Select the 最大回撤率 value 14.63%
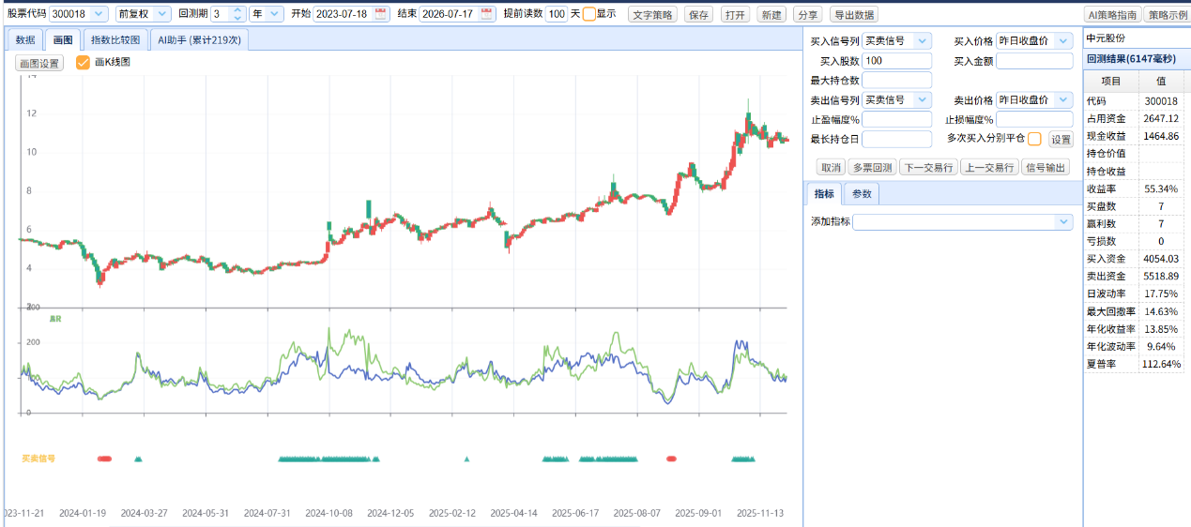1191x527 pixels. pos(1161,311)
